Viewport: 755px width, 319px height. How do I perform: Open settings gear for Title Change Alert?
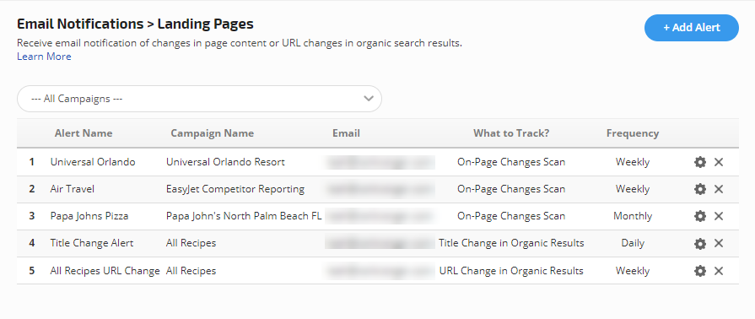(700, 244)
